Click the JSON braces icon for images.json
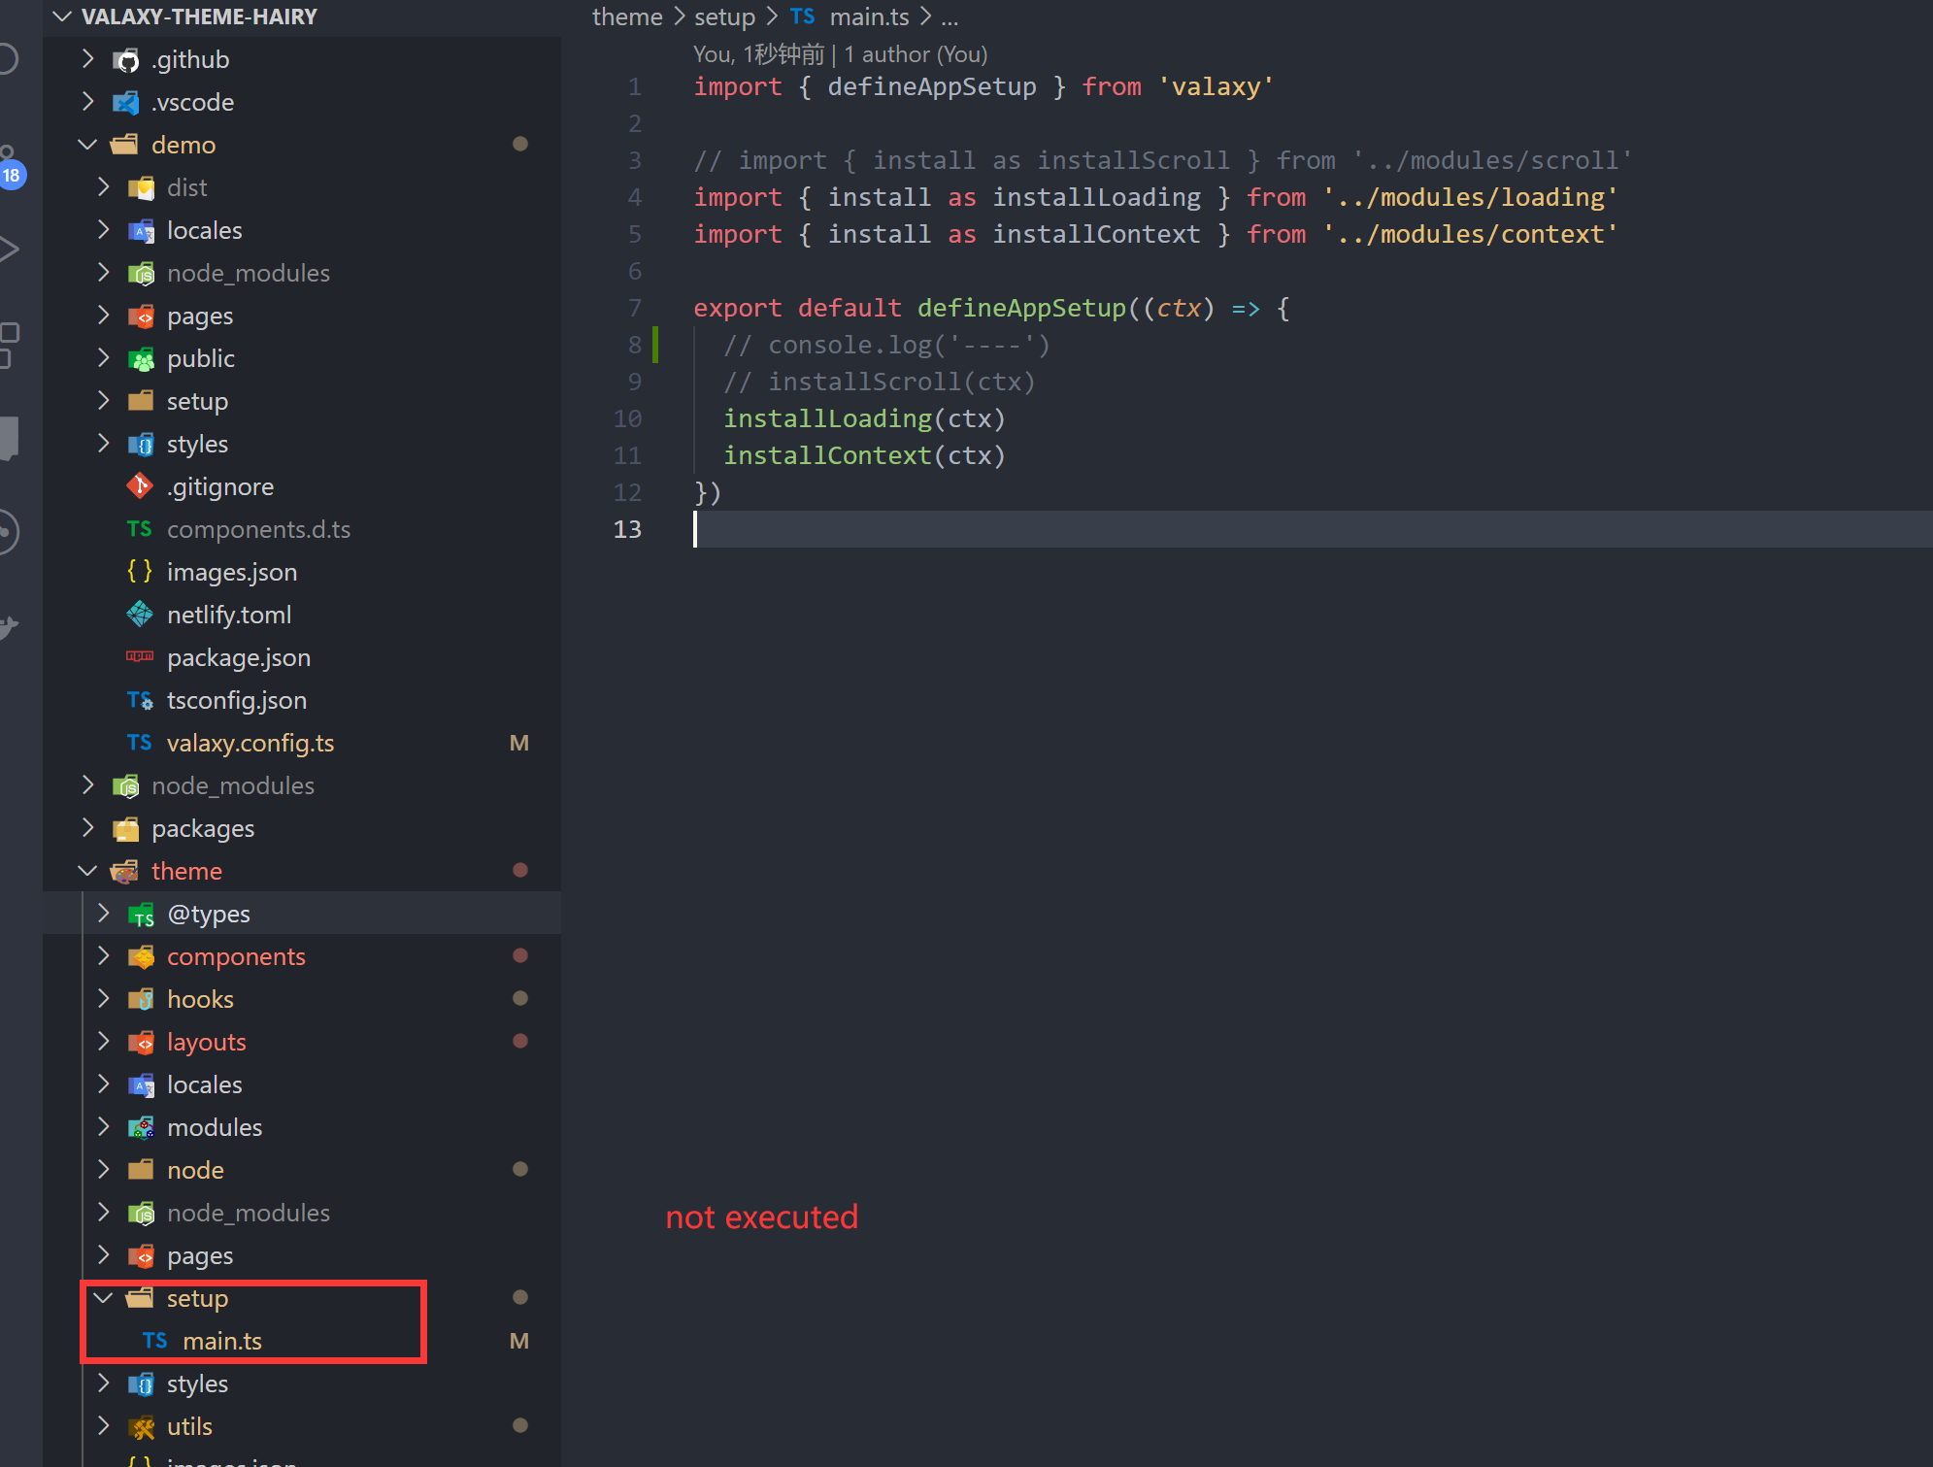 pyautogui.click(x=139, y=572)
